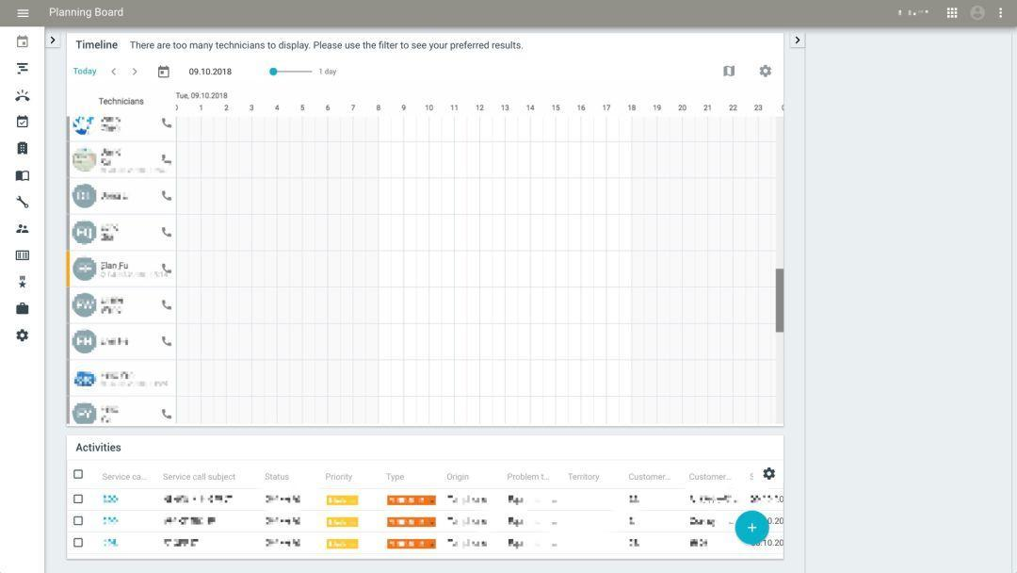Click the day range zoom slider handle
This screenshot has width=1017, height=573.
click(x=274, y=72)
